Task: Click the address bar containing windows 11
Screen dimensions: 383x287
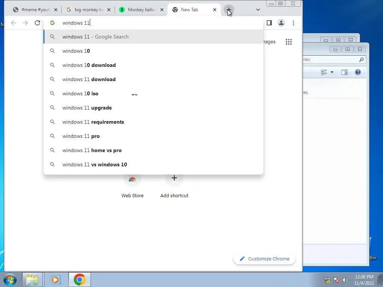Action: pyautogui.click(x=153, y=23)
